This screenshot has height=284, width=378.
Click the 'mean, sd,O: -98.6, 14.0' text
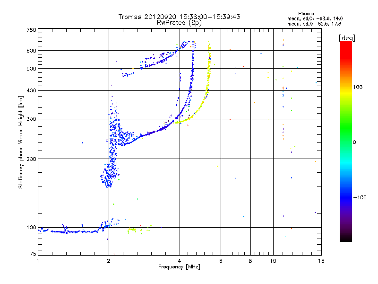[x=315, y=18]
